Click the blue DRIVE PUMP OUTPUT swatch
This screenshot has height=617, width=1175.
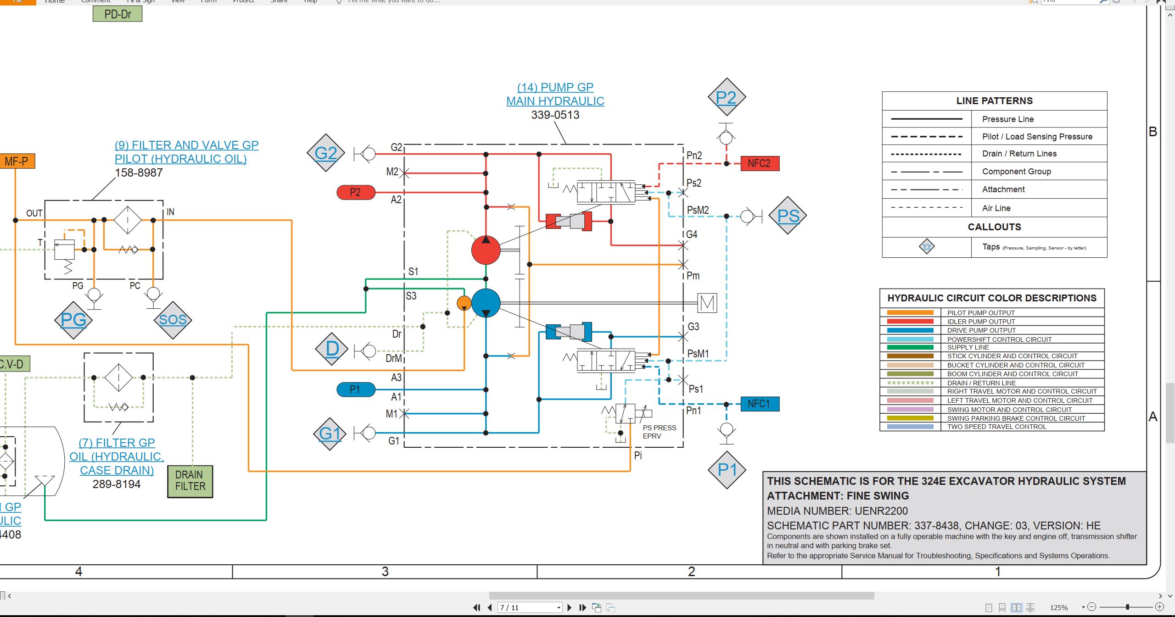coord(910,330)
